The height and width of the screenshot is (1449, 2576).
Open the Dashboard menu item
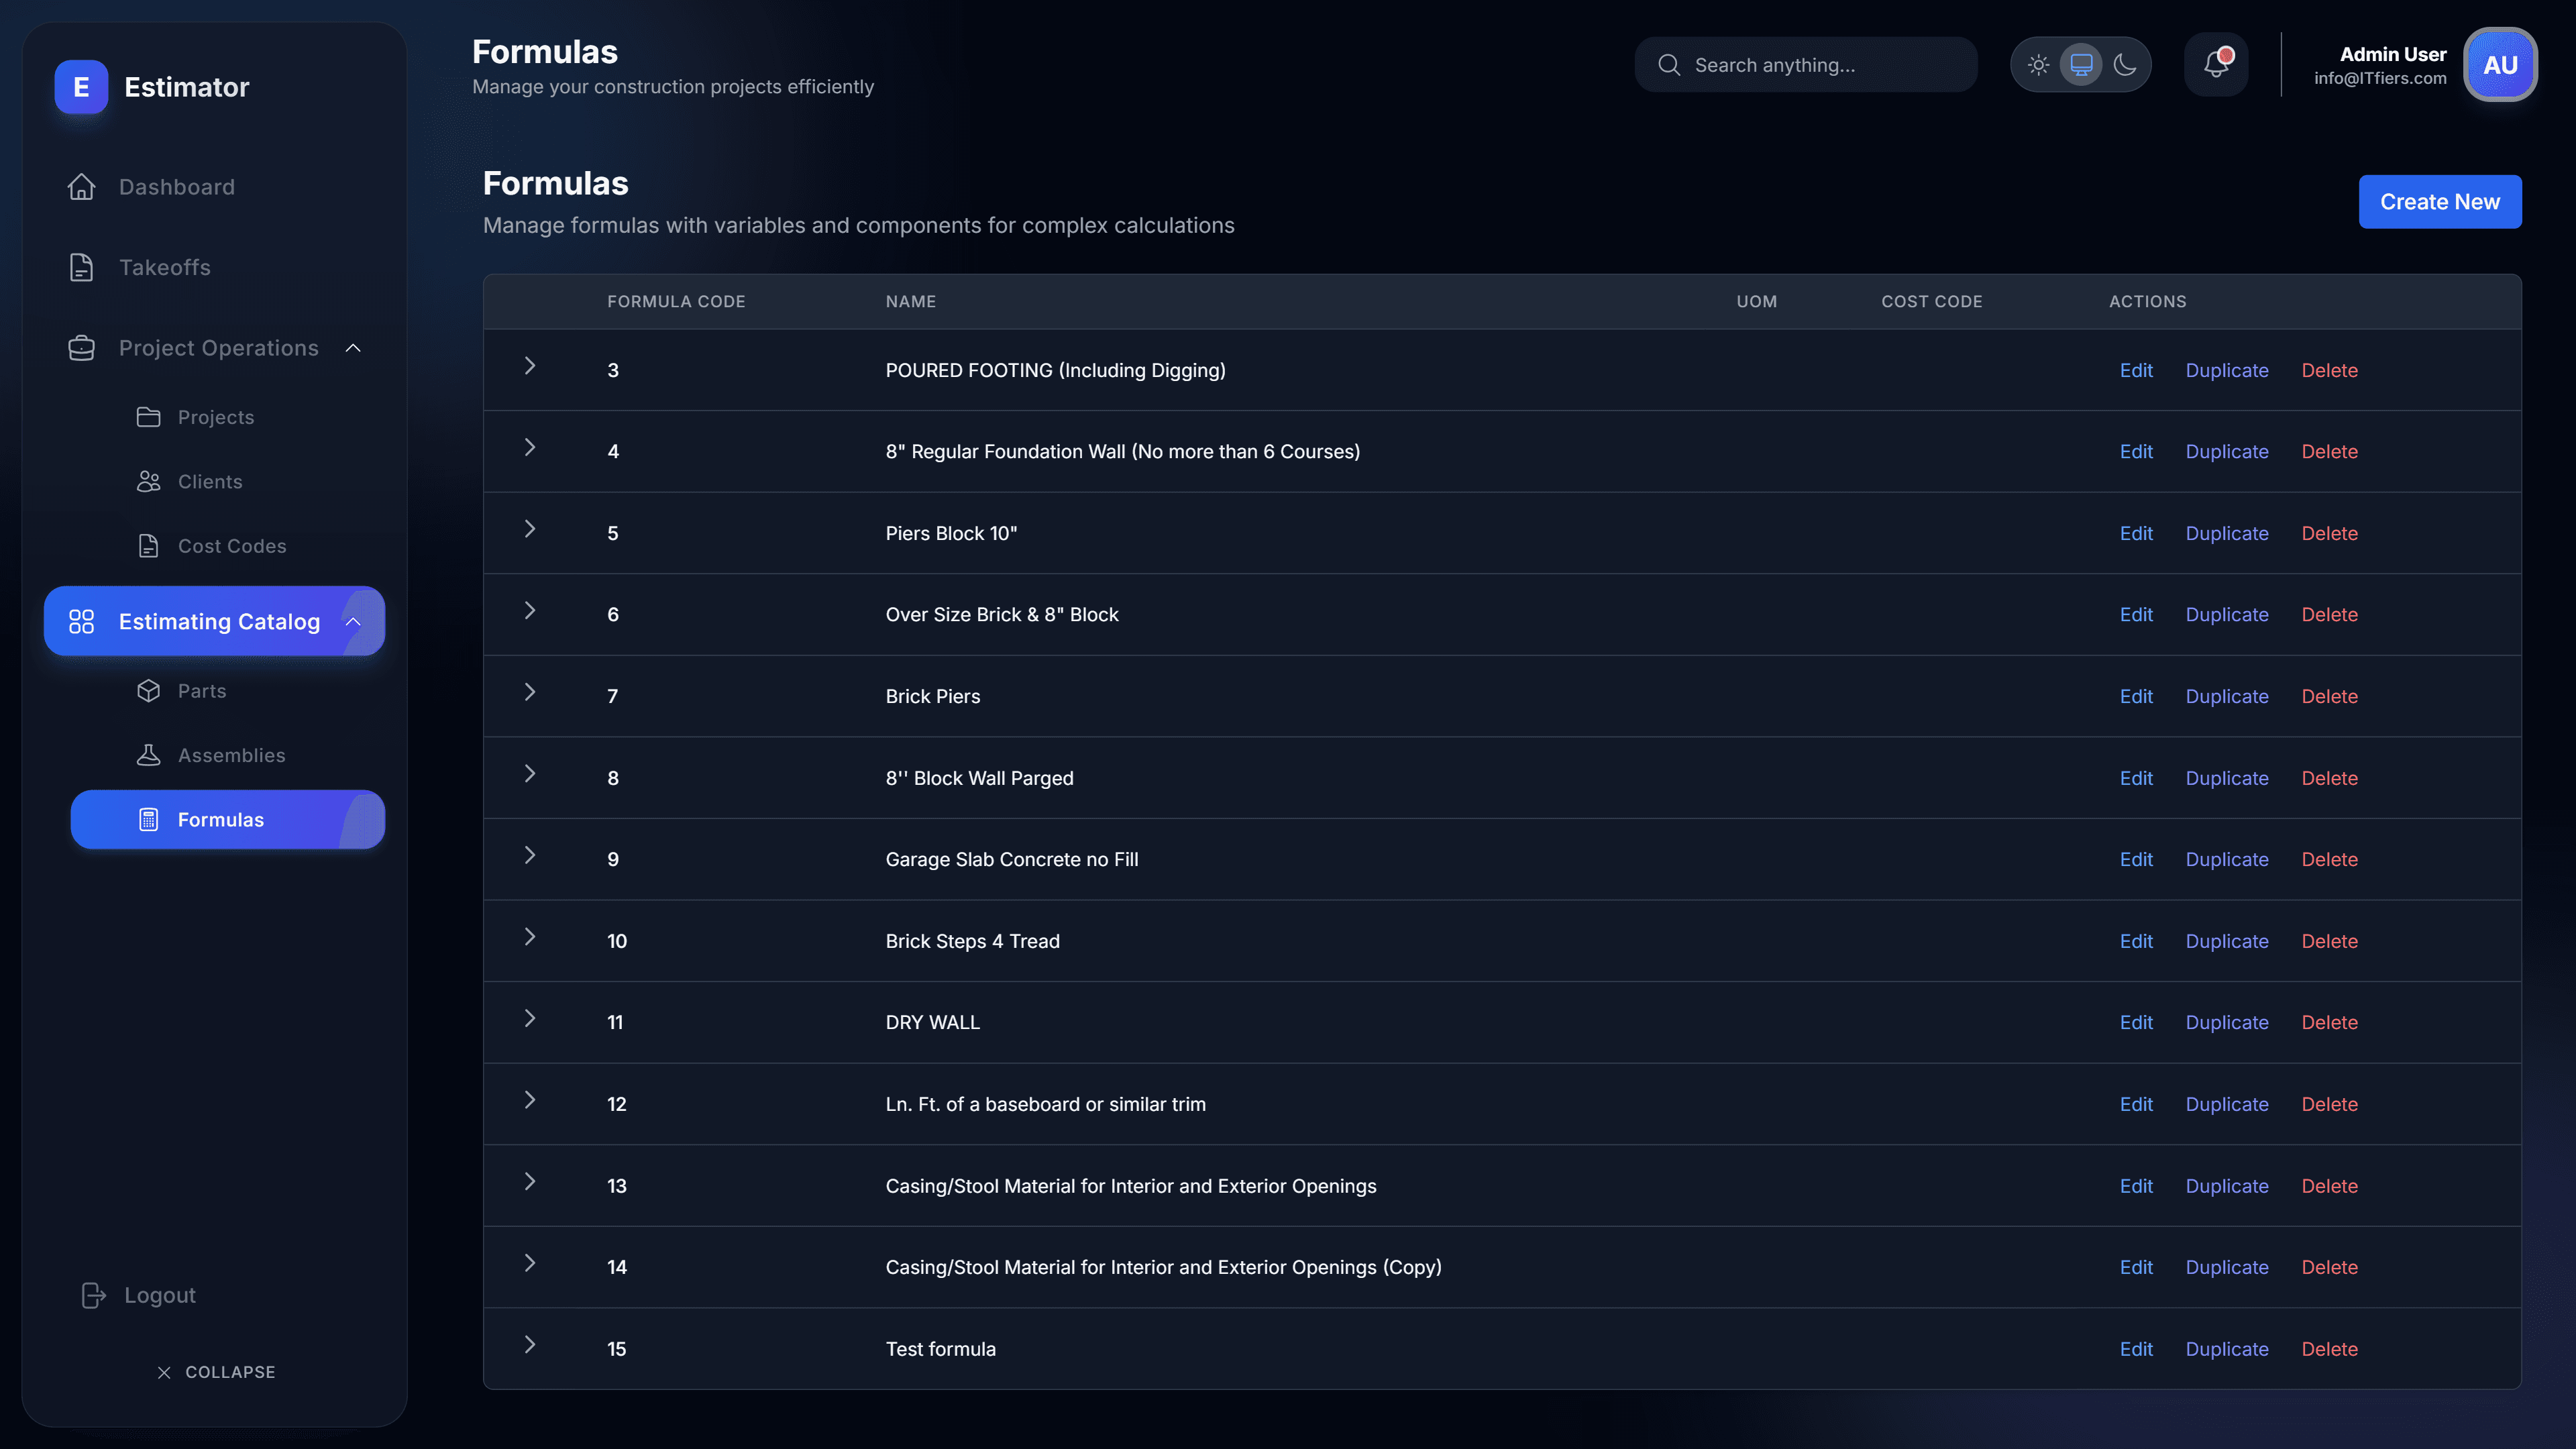(x=214, y=187)
